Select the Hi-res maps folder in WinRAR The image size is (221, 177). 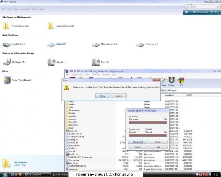pos(75,110)
